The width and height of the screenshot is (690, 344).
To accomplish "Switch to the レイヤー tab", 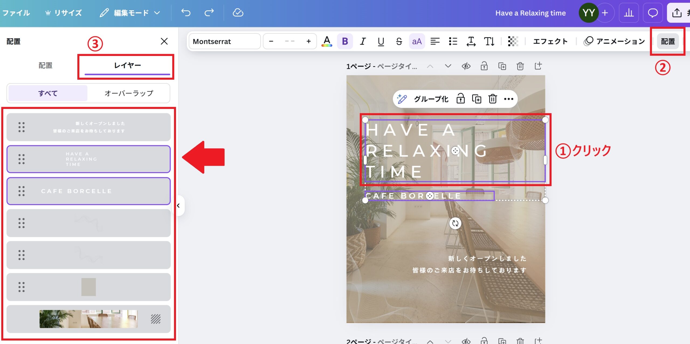I will (127, 65).
